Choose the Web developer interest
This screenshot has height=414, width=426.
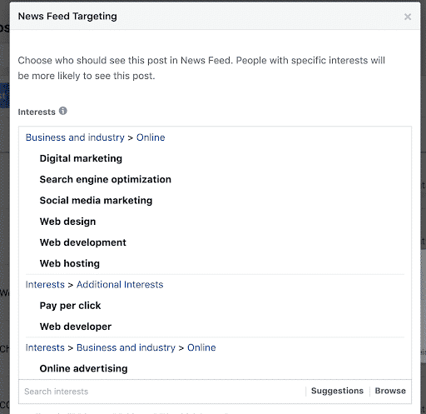click(76, 327)
